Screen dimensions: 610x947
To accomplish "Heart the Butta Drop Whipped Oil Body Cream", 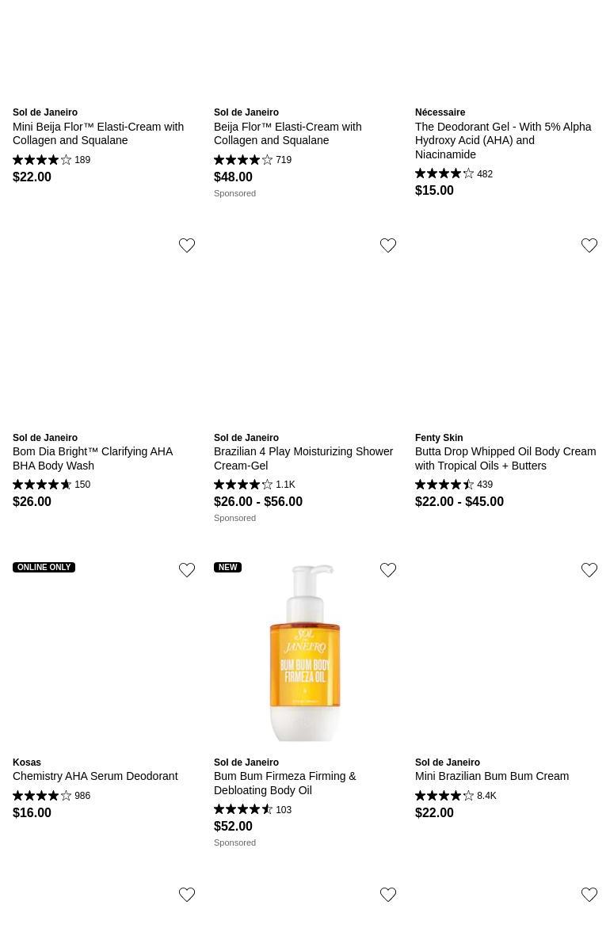I will pos(589,245).
